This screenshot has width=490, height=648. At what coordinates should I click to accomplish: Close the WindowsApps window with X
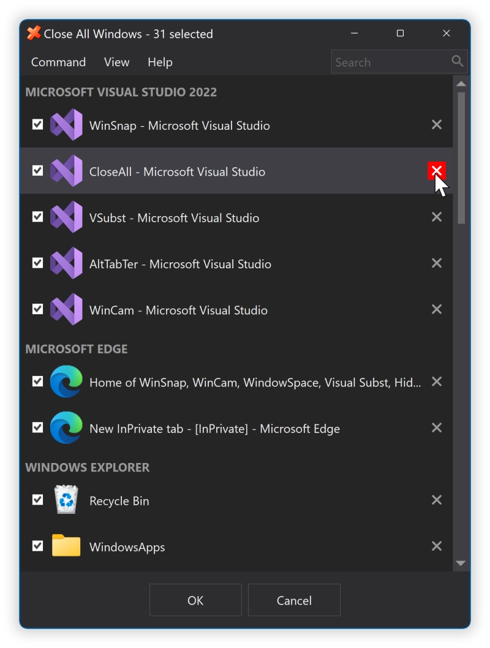click(437, 546)
